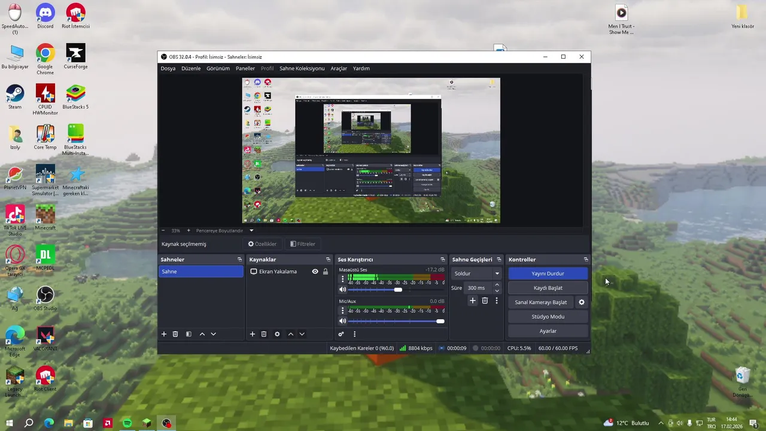The image size is (766, 431).
Task: Open advanced audio properties gears icon
Action: click(x=341, y=334)
